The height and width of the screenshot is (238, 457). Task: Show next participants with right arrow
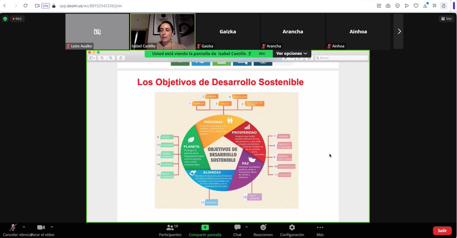399,32
